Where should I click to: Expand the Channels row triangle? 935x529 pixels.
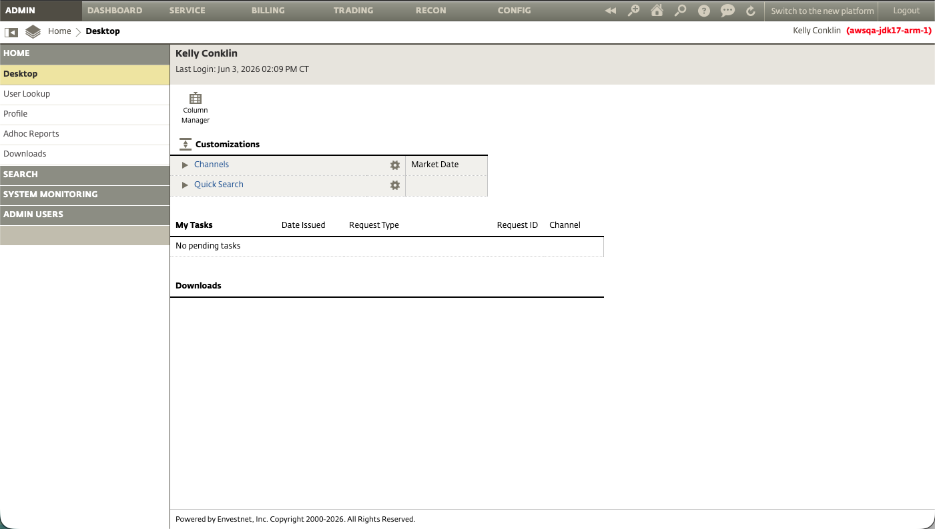coord(185,165)
